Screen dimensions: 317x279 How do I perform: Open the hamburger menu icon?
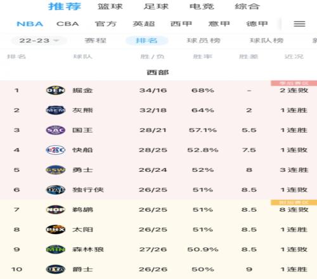point(299,23)
